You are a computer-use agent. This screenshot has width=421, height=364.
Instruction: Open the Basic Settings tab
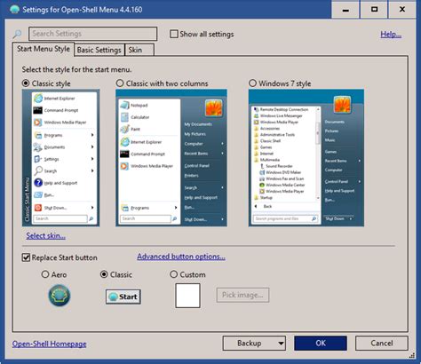coord(99,50)
